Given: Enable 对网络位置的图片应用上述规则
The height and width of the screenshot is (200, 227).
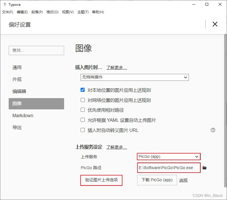Looking at the screenshot, I should (x=83, y=100).
